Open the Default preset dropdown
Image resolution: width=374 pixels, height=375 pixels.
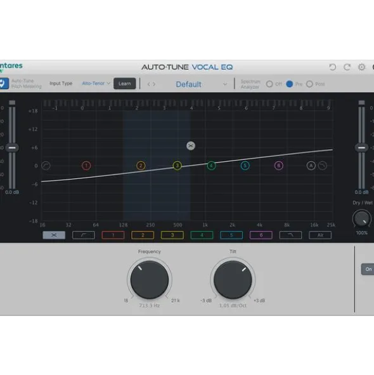(x=201, y=84)
